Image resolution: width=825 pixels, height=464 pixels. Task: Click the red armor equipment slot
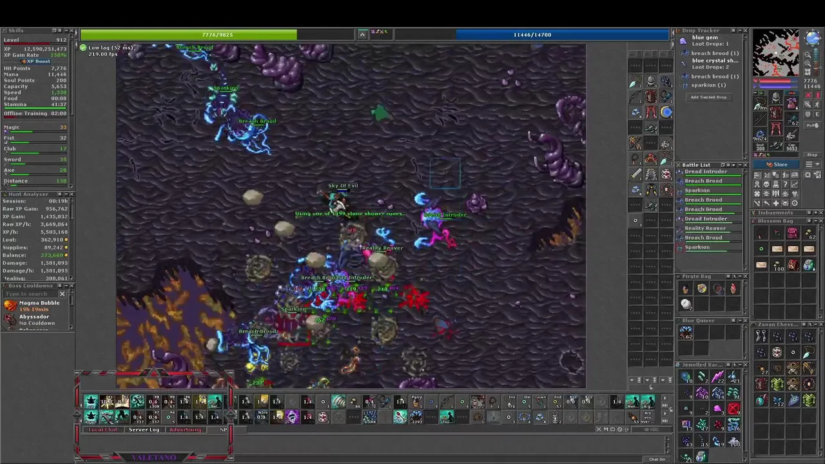click(x=776, y=112)
